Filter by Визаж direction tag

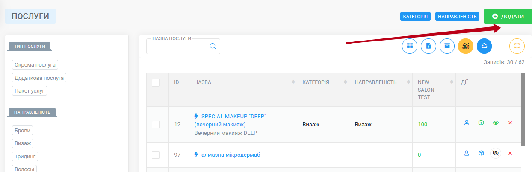tap(23, 143)
